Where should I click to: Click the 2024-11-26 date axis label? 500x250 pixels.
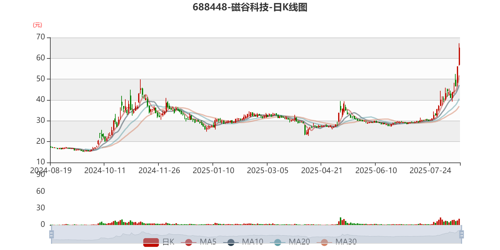[x=159, y=171]
